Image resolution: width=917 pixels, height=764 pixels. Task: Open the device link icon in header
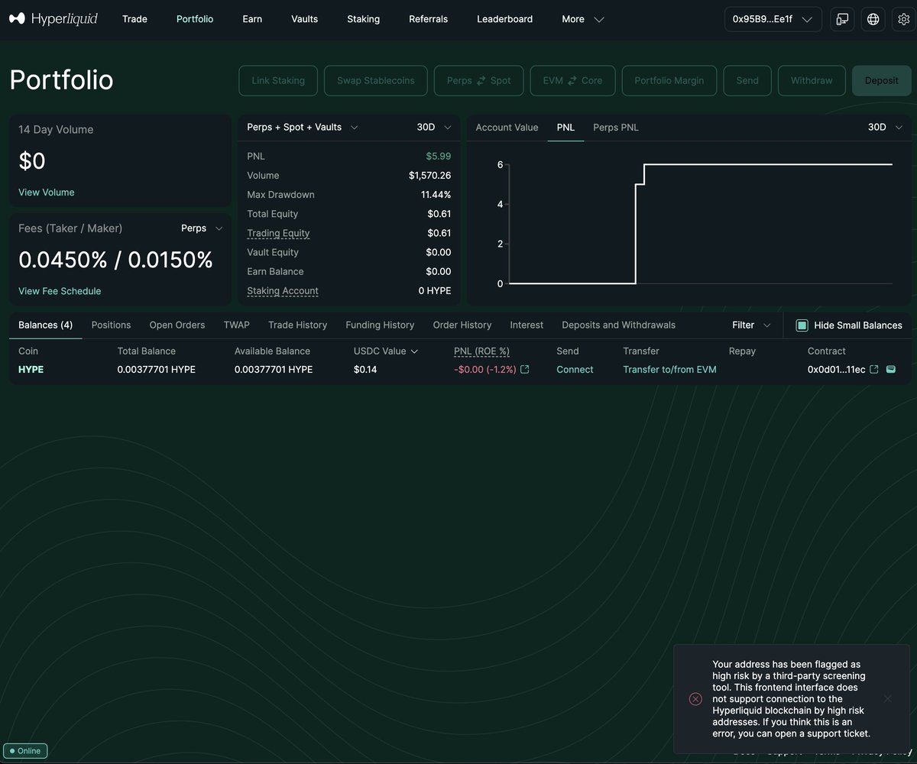(842, 19)
